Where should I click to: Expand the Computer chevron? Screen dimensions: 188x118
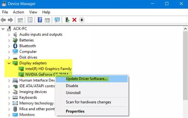pyautogui.click(x=9, y=52)
